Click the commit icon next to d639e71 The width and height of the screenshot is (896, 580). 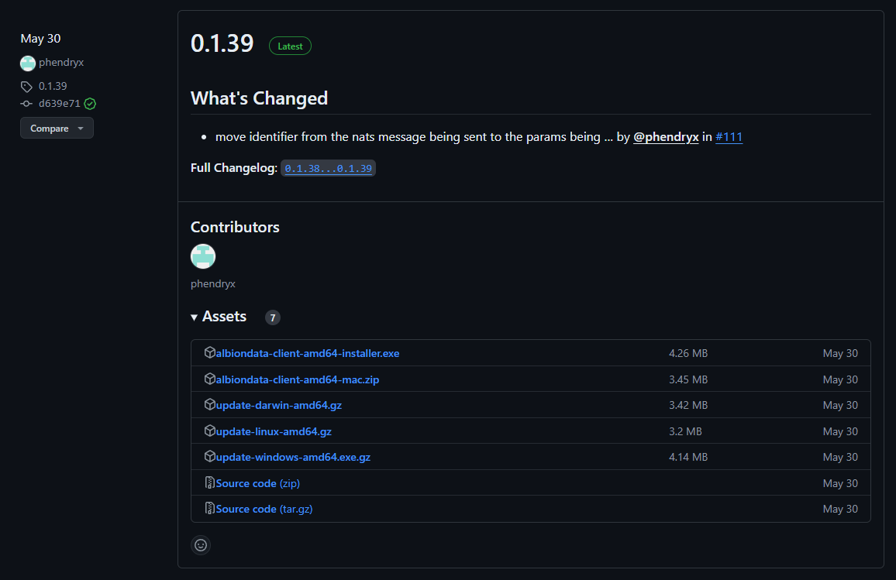coord(26,104)
